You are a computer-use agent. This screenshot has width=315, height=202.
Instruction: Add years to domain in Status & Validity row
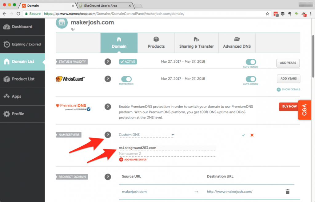pos(288,63)
